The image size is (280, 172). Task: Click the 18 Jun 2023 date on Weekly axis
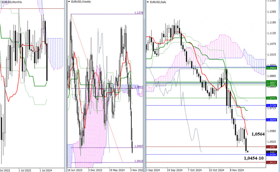coord(75,170)
